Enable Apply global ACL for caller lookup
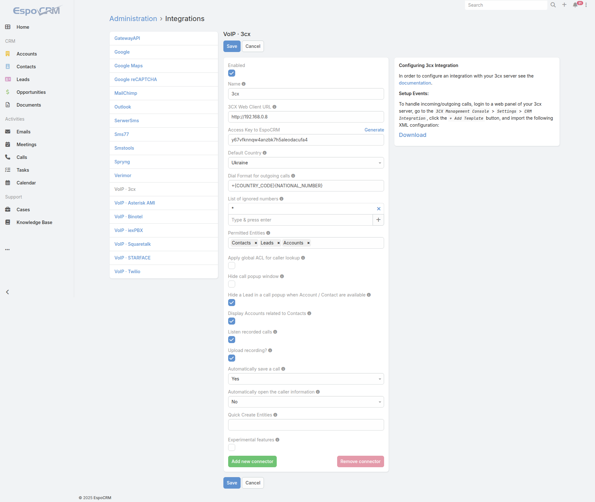This screenshot has height=502, width=595. (x=231, y=265)
